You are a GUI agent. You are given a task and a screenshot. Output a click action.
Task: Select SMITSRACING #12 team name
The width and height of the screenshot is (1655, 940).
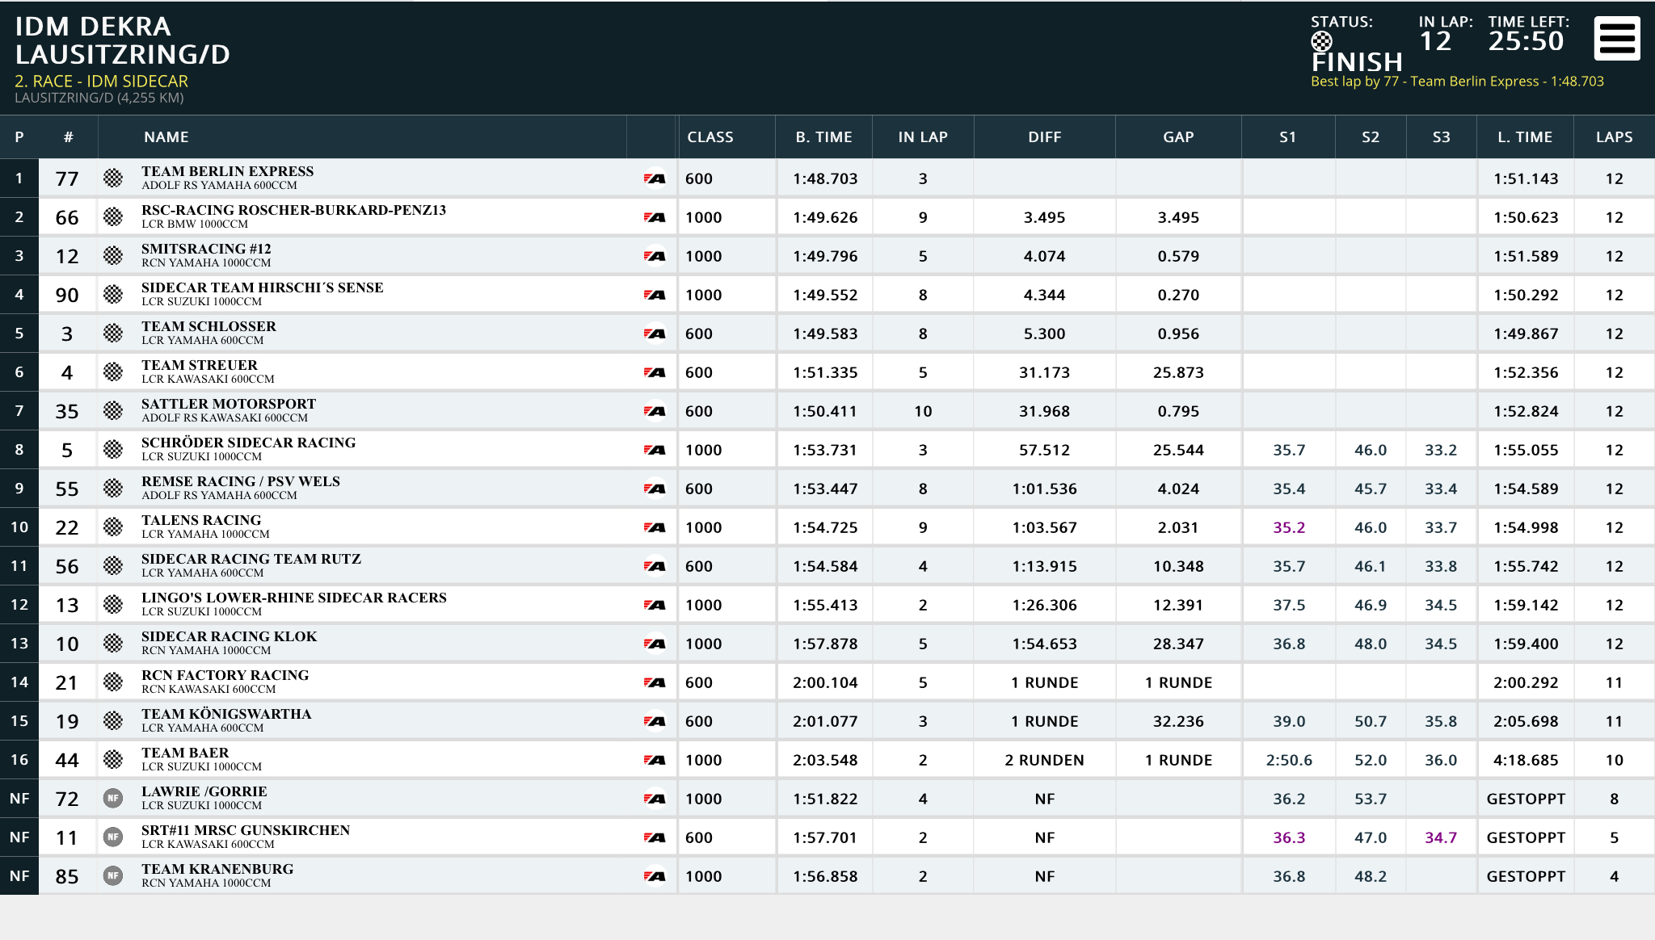tap(206, 249)
